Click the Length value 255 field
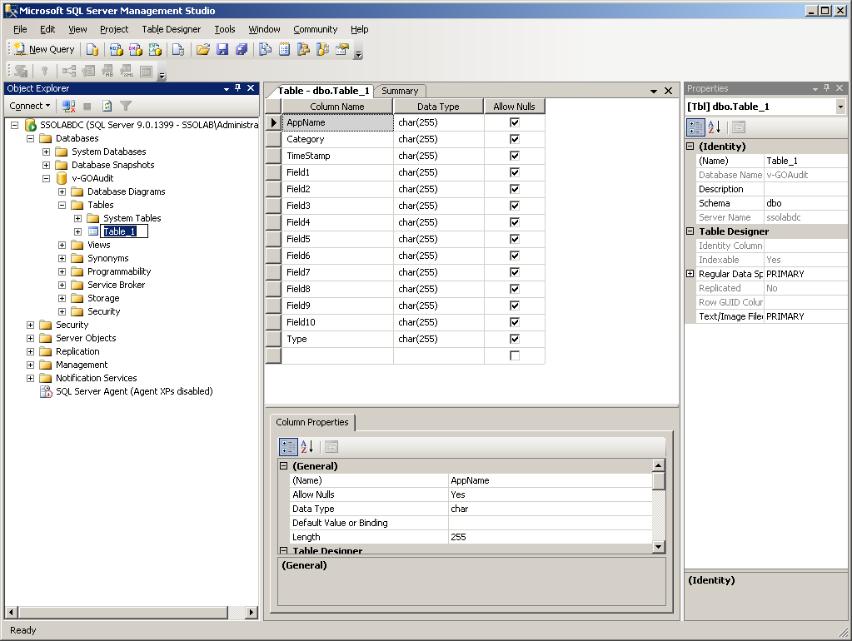This screenshot has width=852, height=641. point(550,537)
